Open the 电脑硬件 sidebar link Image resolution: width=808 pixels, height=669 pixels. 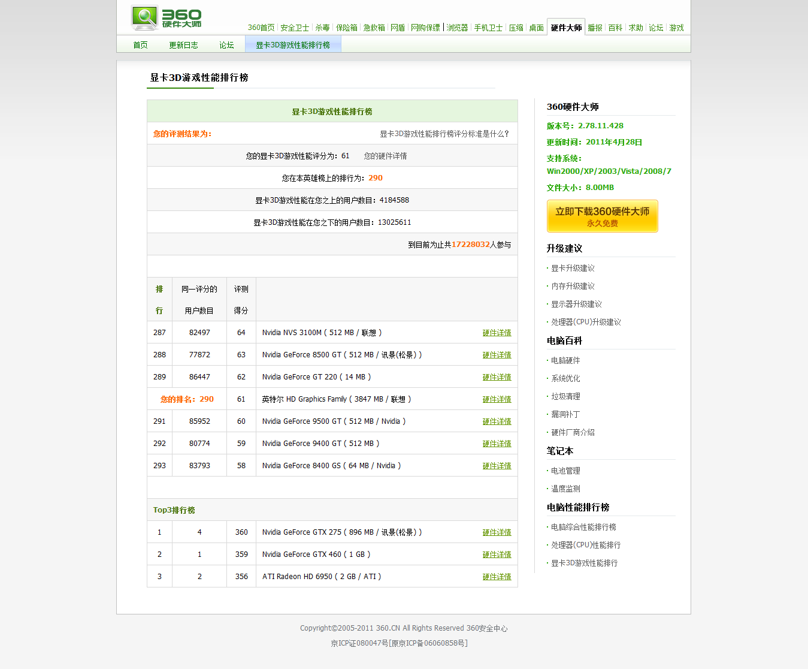(565, 360)
